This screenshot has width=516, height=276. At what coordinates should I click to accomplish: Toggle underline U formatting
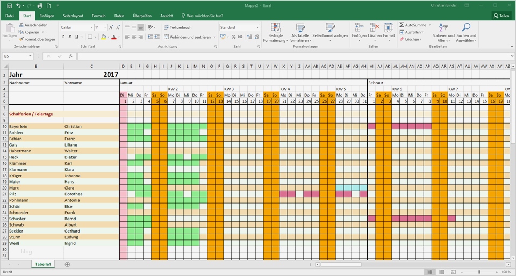coord(77,37)
